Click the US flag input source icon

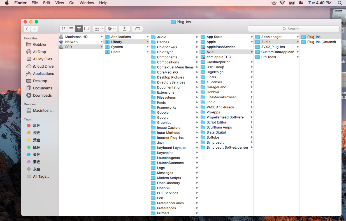point(301,3)
